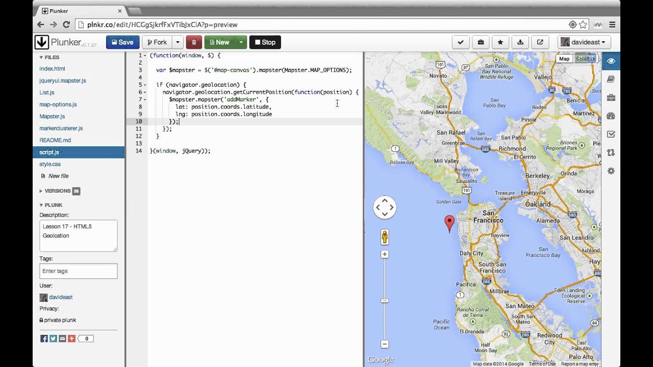Collapse the PLUNK section

[51, 205]
